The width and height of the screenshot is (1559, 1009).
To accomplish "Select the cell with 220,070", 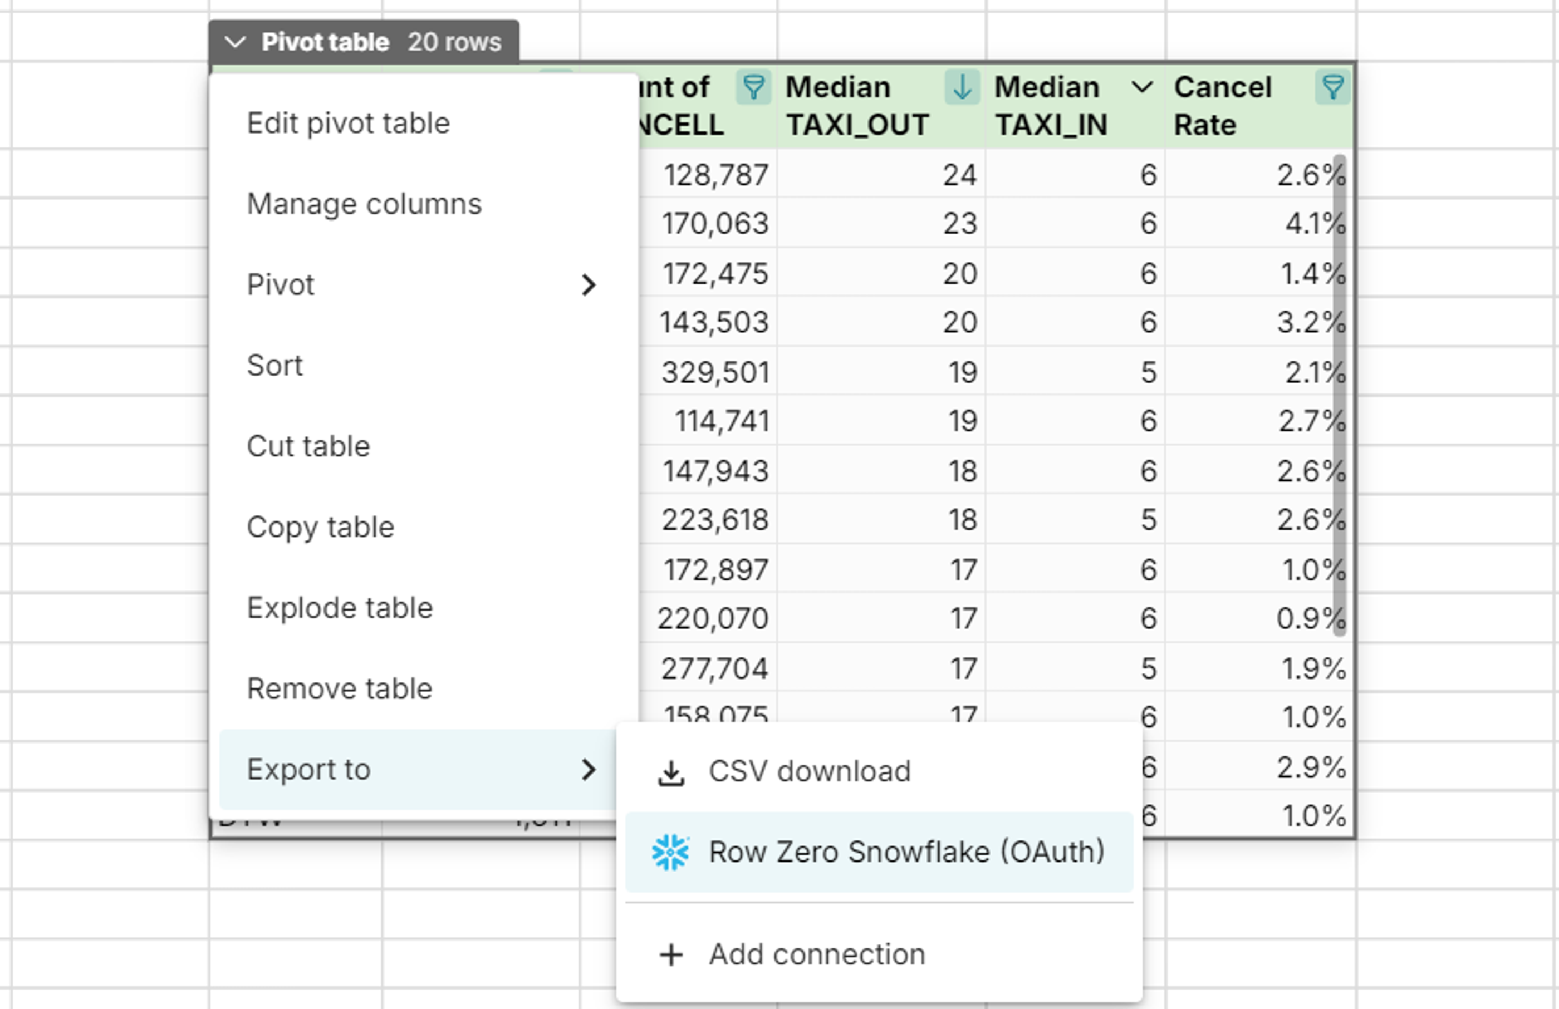I will pyautogui.click(x=709, y=618).
